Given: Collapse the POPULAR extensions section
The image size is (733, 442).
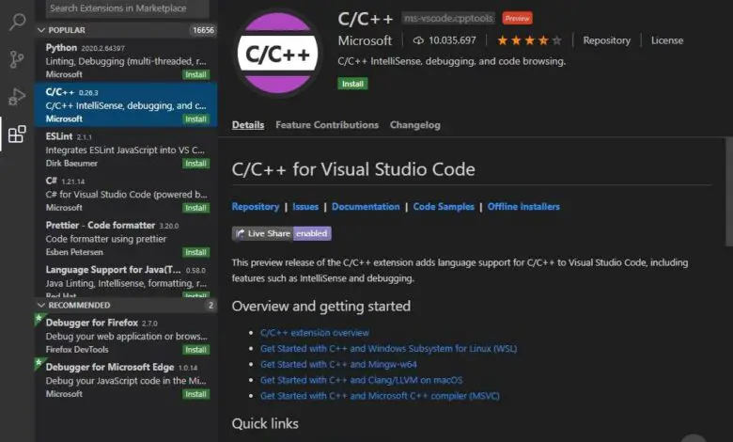Looking at the screenshot, I should point(41,30).
